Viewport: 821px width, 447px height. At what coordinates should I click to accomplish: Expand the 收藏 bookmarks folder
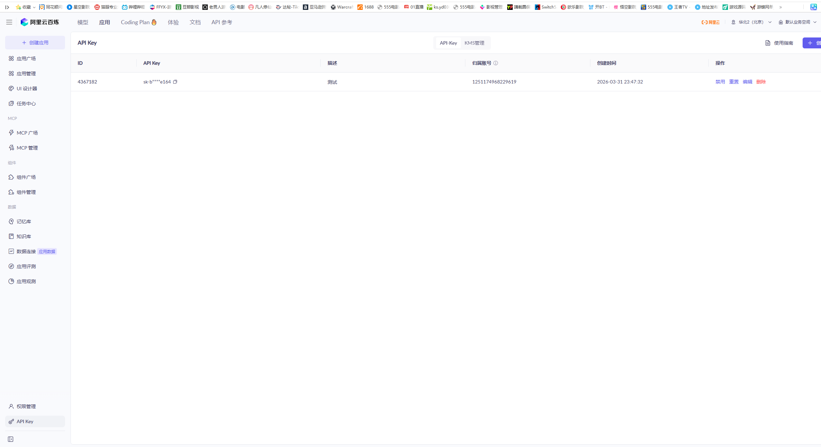[x=26, y=7]
